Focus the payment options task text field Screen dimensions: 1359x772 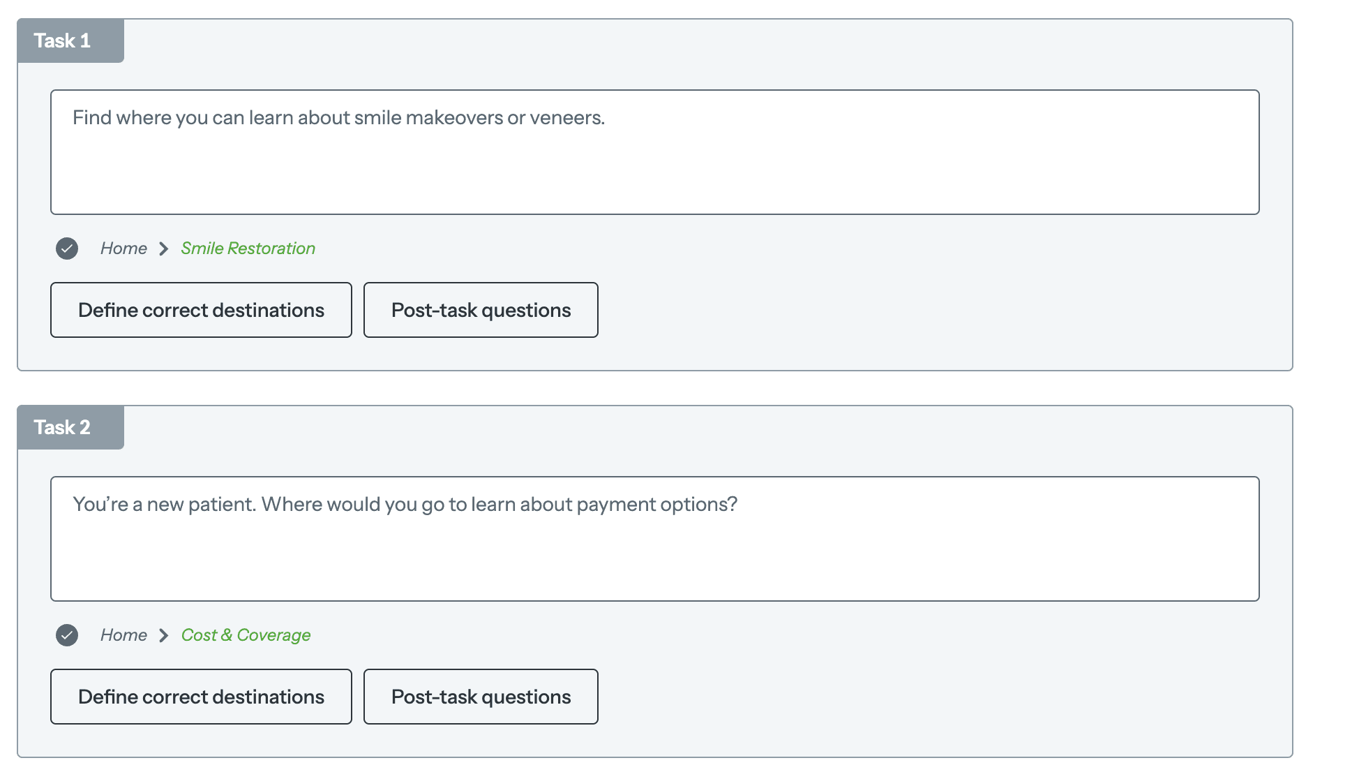[x=654, y=555]
